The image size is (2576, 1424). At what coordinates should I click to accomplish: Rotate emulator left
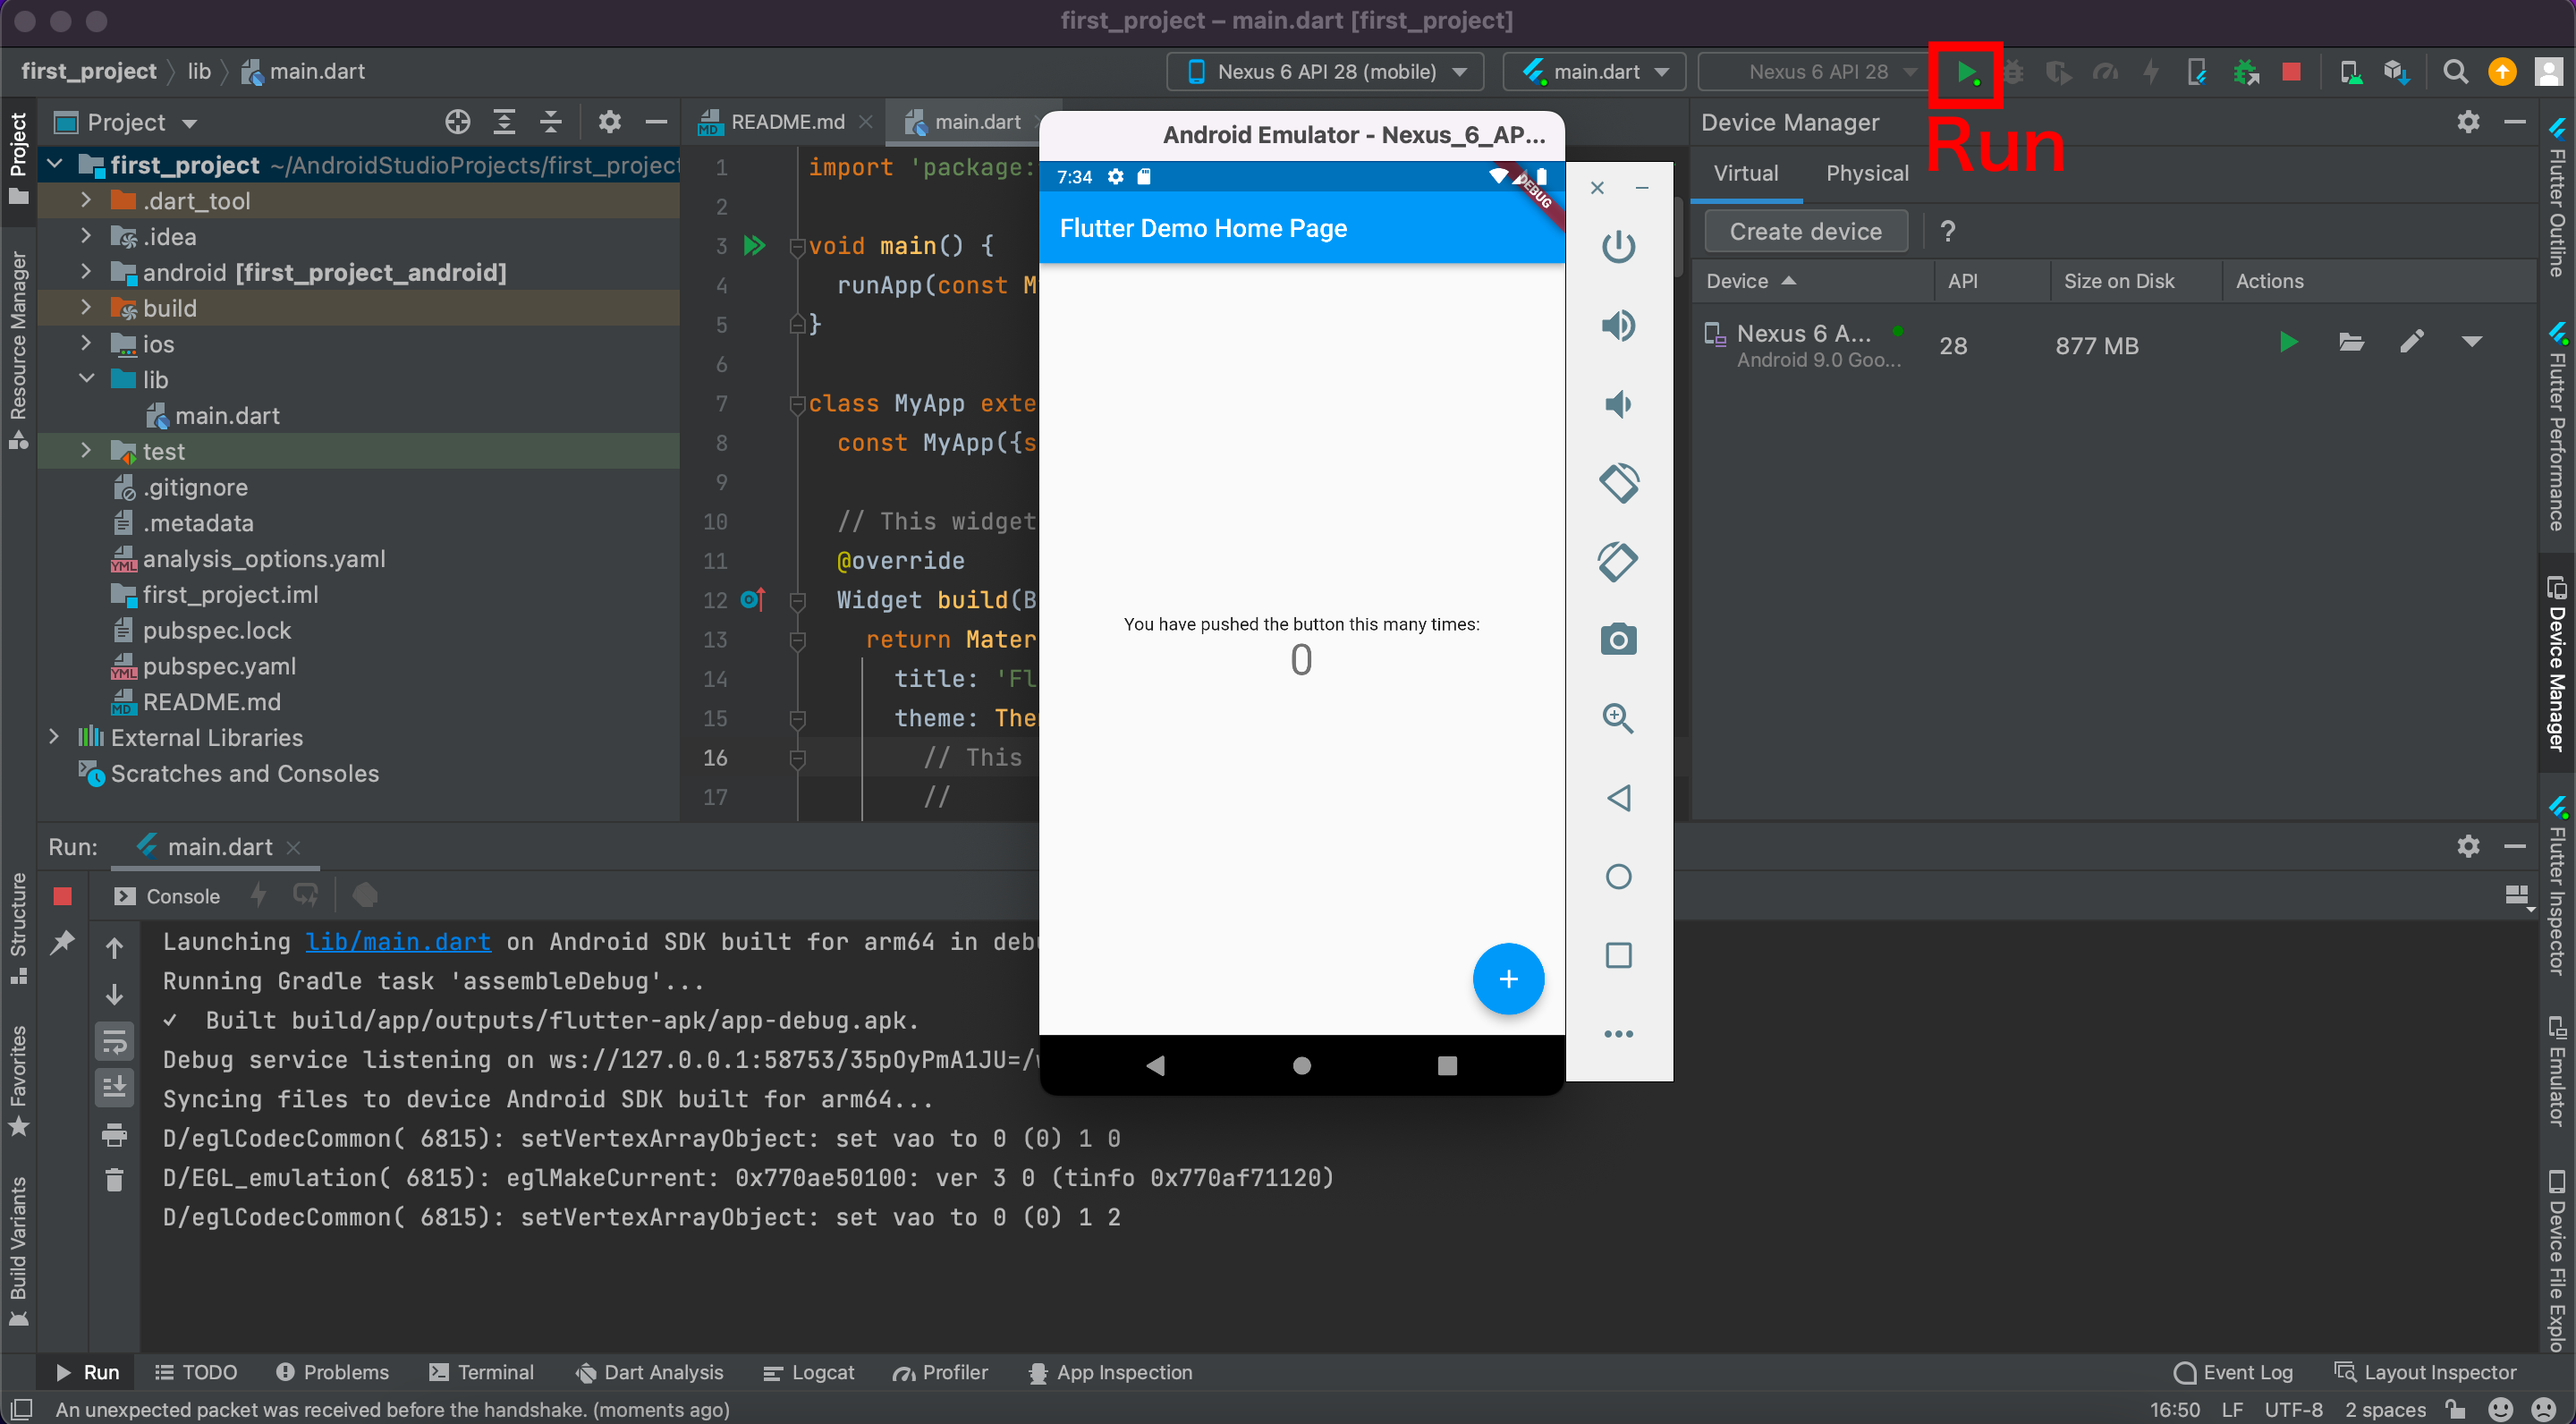coord(1618,483)
